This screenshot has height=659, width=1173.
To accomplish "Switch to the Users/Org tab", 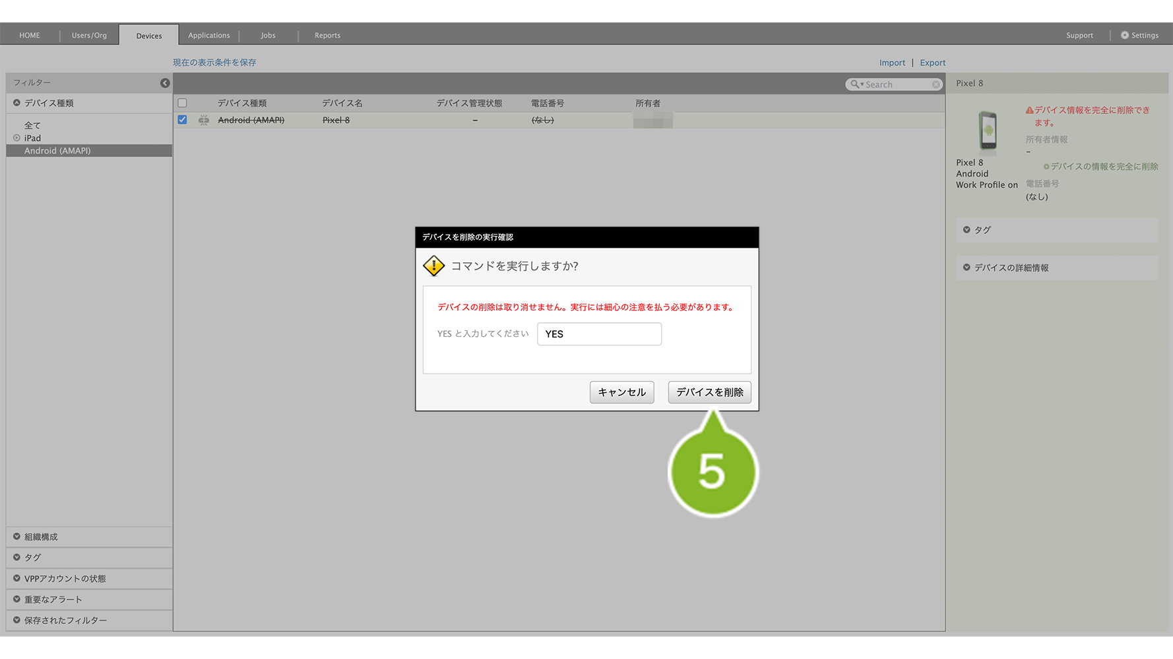I will [89, 36].
